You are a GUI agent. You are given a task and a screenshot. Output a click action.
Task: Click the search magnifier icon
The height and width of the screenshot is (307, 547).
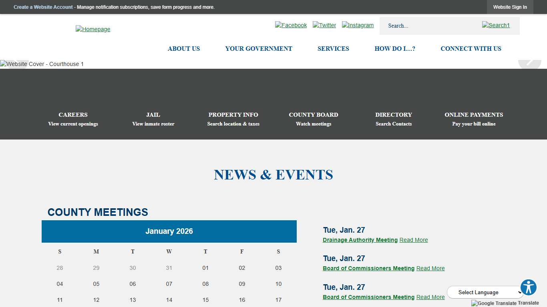pos(496,25)
